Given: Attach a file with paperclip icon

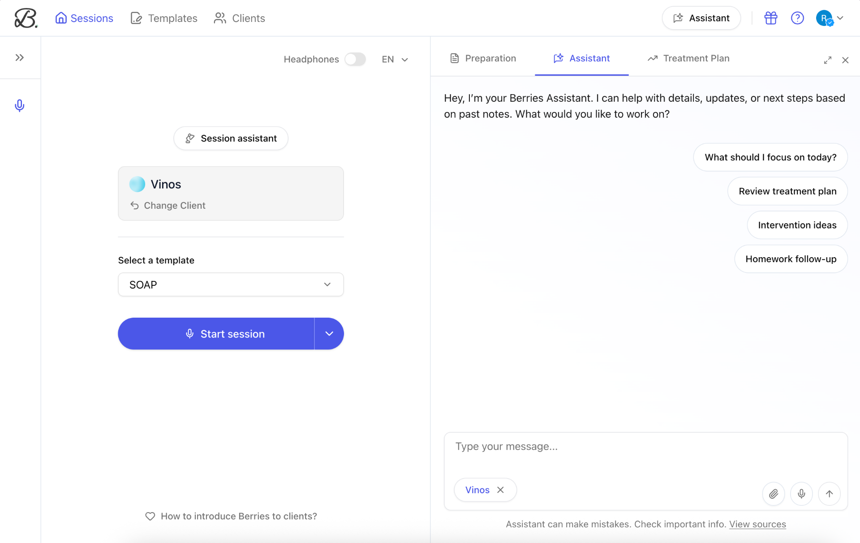Looking at the screenshot, I should [774, 494].
